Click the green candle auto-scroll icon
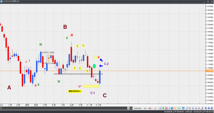The image size is (214, 113). [x=163, y=108]
